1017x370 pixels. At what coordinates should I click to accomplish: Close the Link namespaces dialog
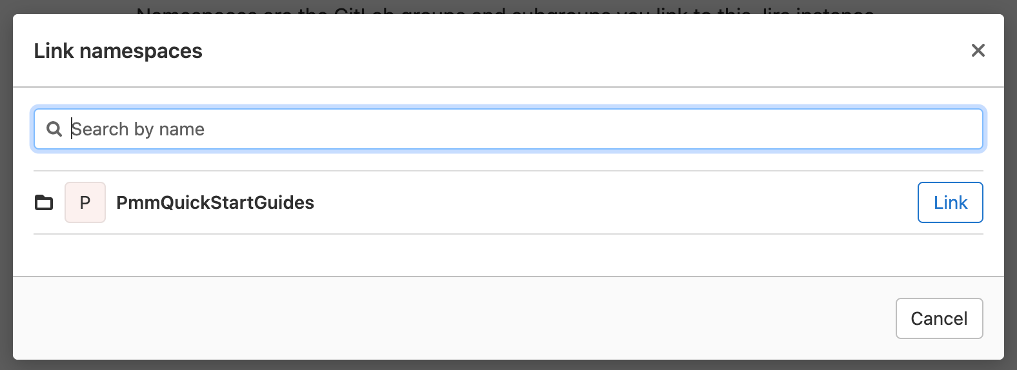pos(978,50)
